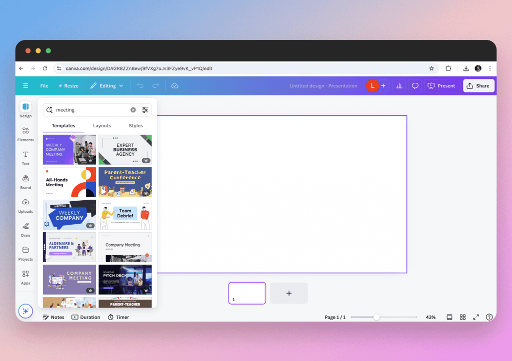
Task: Select page 1 thumbnail
Action: pyautogui.click(x=247, y=293)
